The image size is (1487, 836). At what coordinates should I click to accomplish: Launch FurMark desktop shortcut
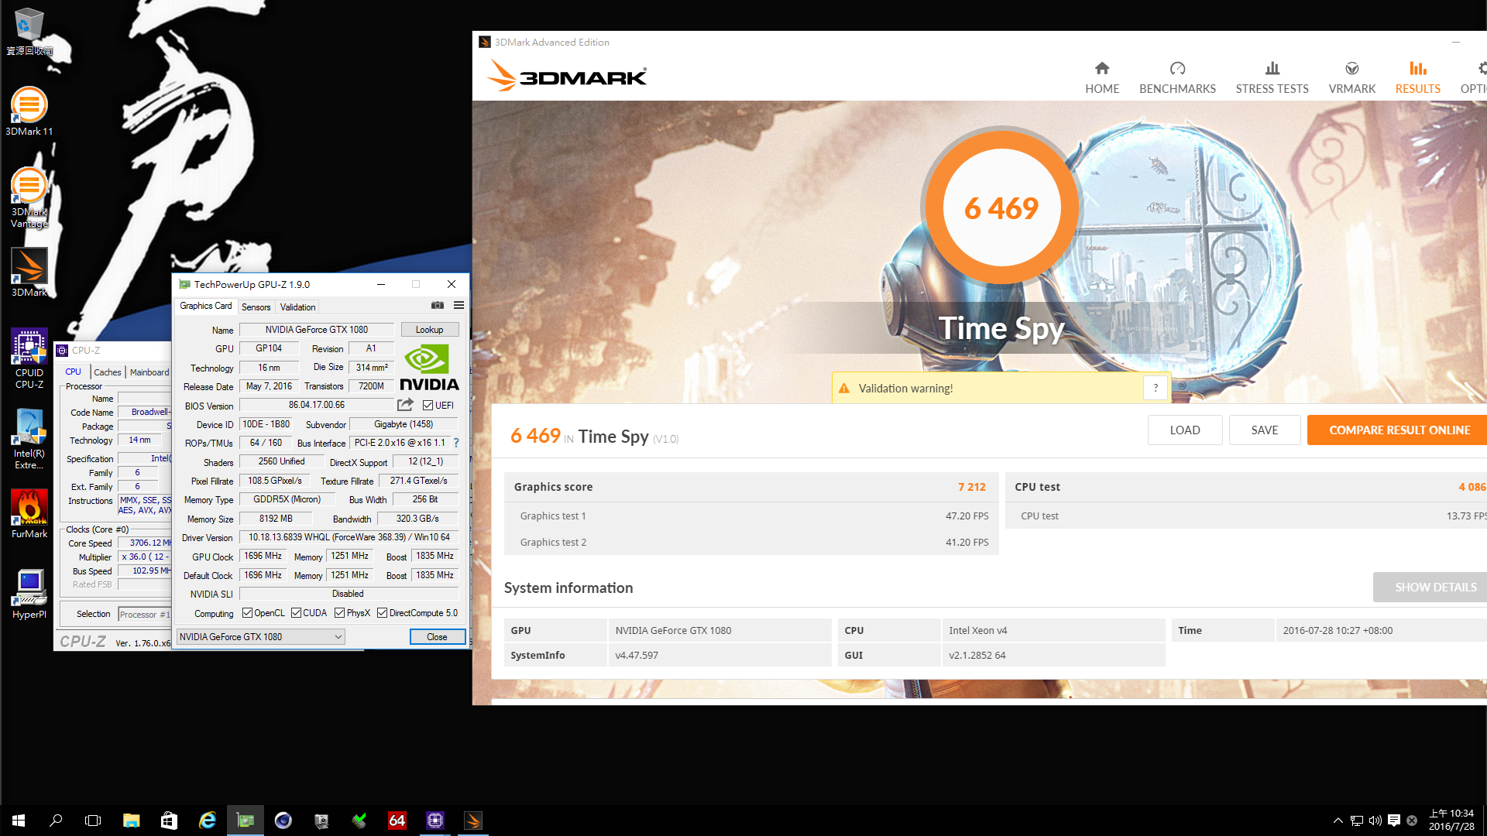29,514
